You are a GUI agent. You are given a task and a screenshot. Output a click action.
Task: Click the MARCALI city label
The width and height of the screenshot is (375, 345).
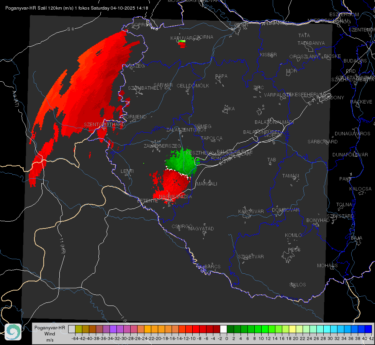coord(207,184)
